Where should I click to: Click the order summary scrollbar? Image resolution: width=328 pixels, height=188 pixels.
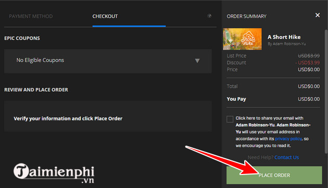coord(326,92)
